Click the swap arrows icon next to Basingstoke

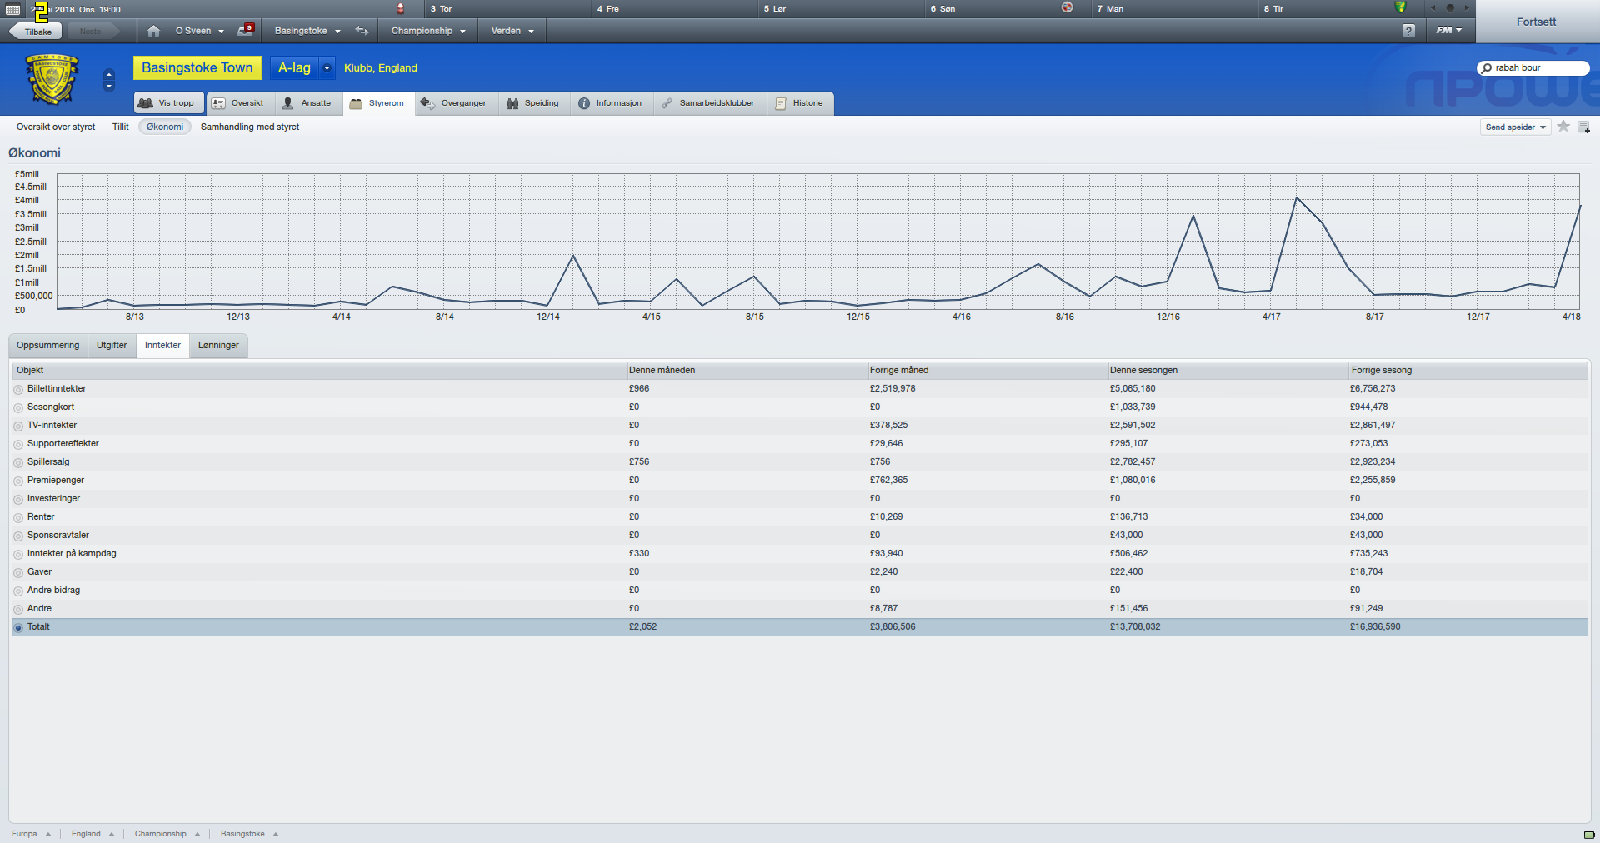click(362, 31)
